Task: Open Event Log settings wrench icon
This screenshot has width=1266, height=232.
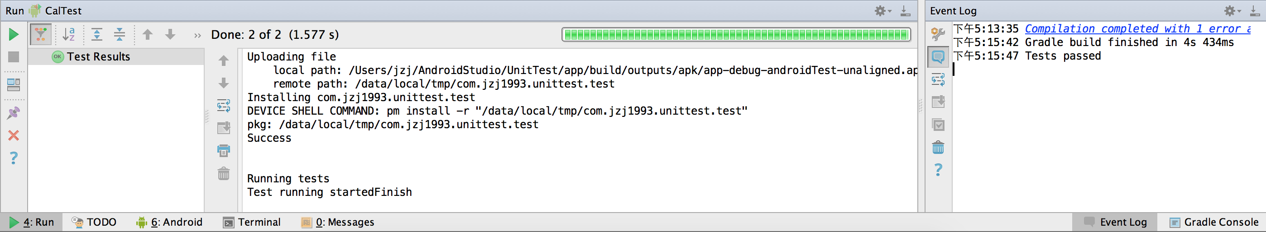Action: 938,34
